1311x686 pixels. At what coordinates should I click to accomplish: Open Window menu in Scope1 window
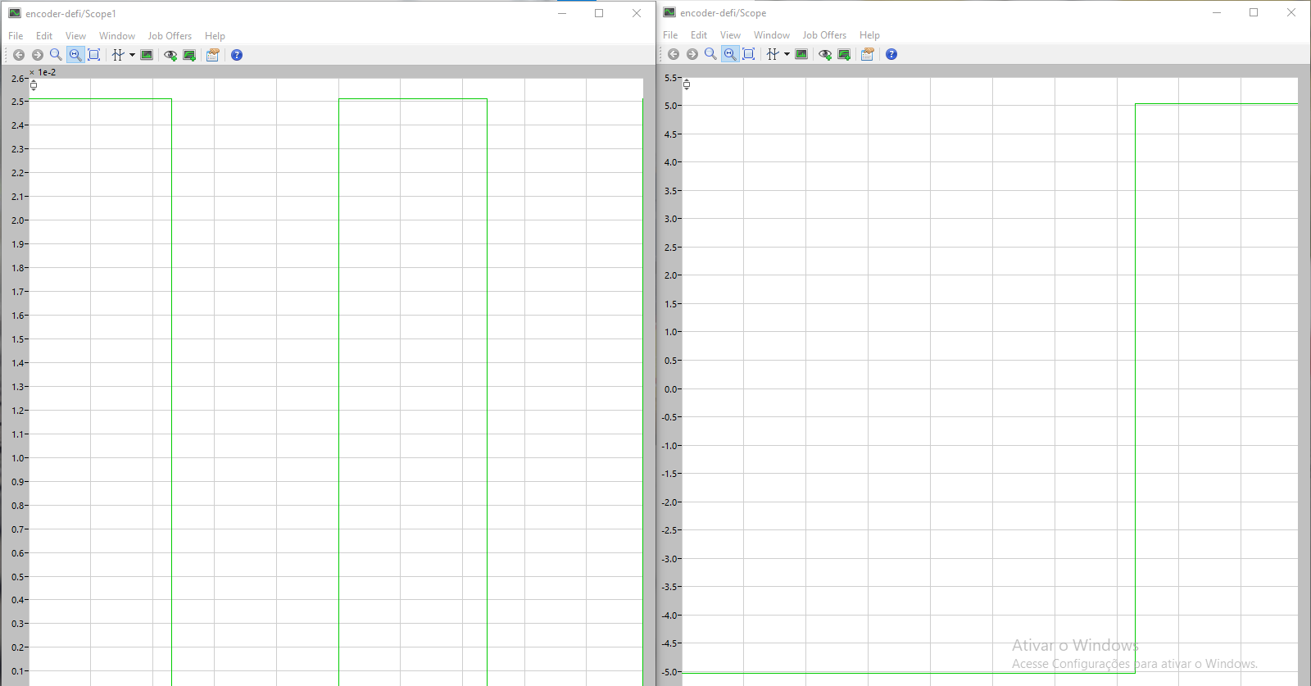click(117, 36)
